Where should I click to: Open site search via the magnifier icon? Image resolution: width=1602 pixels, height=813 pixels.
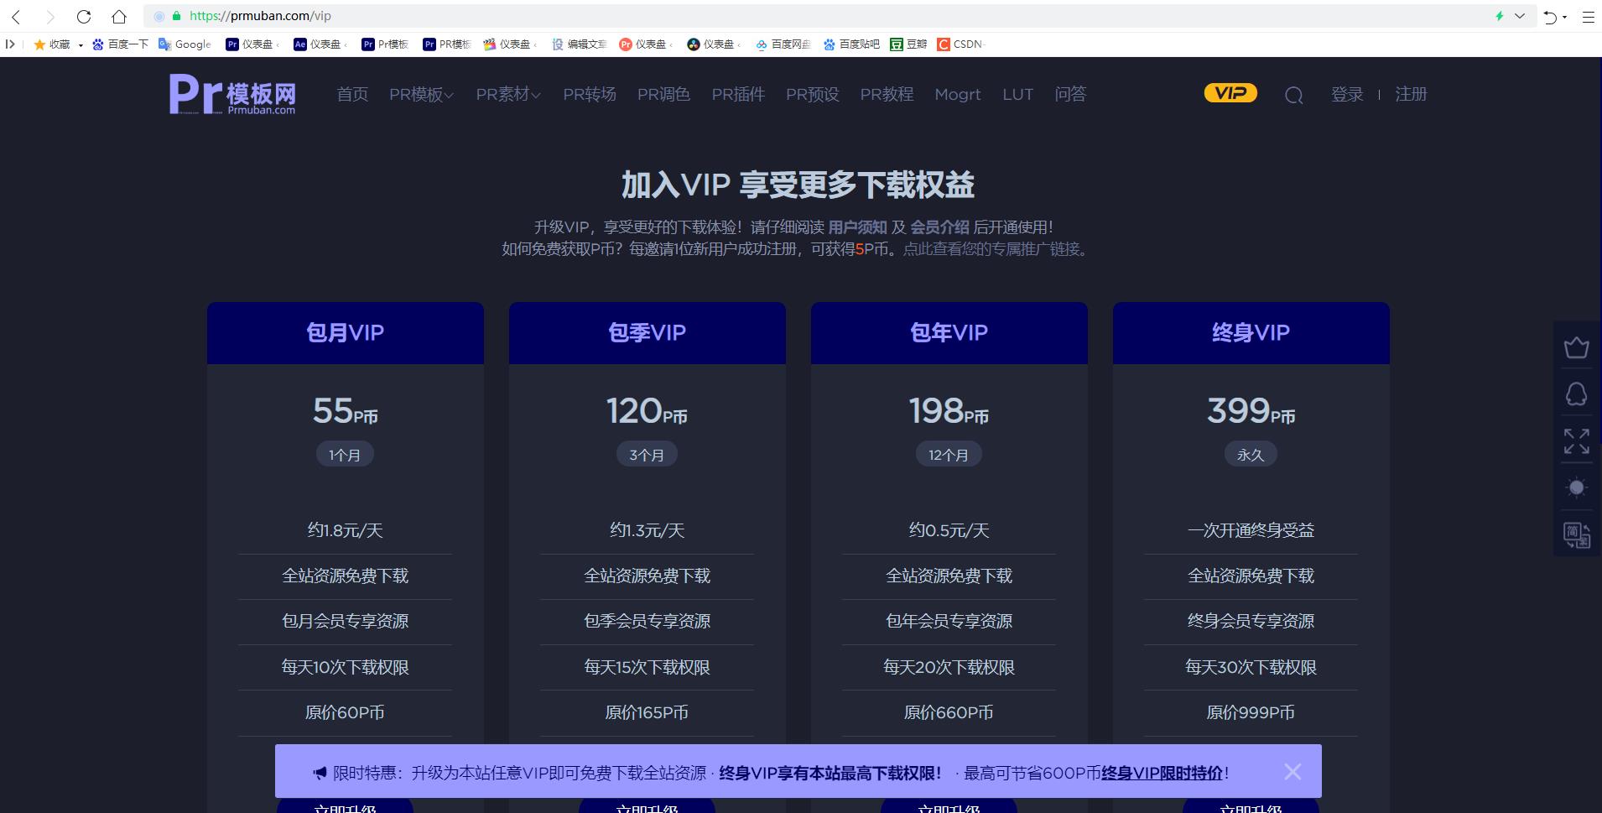[x=1293, y=94]
